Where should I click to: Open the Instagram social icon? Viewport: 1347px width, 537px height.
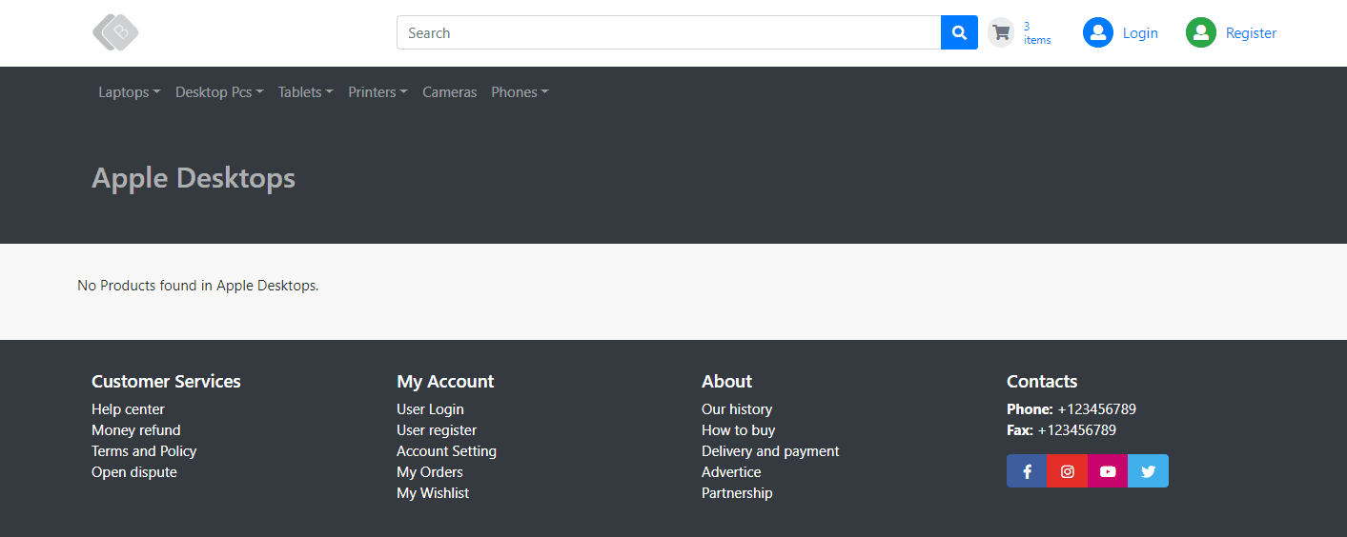click(x=1068, y=471)
